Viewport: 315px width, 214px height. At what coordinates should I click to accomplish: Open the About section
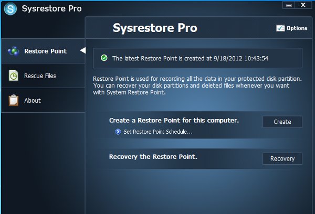point(43,100)
